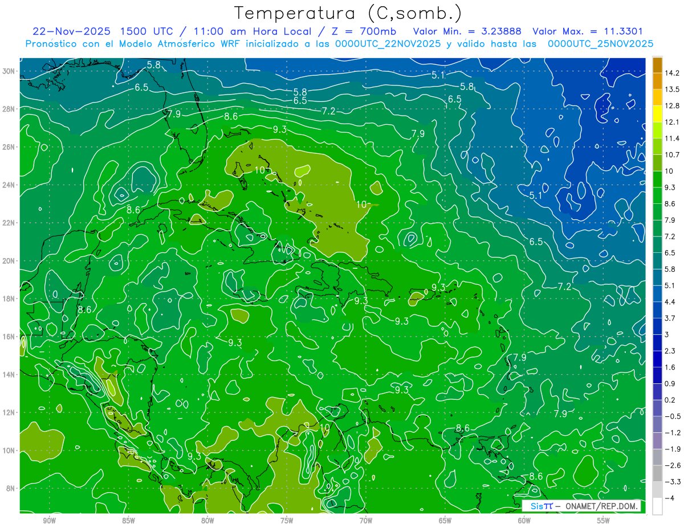Click the SisTT logo in the map corner
This screenshot has height=528, width=684.
(541, 506)
